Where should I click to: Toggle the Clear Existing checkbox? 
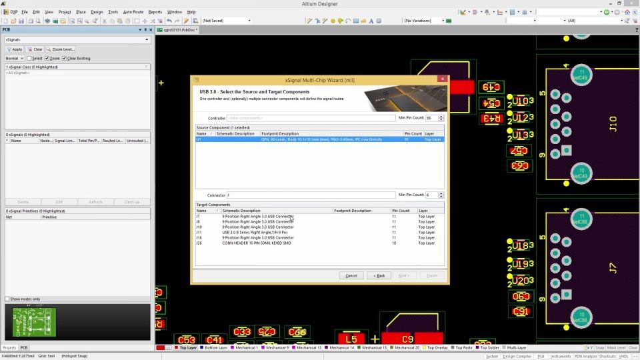tap(64, 59)
